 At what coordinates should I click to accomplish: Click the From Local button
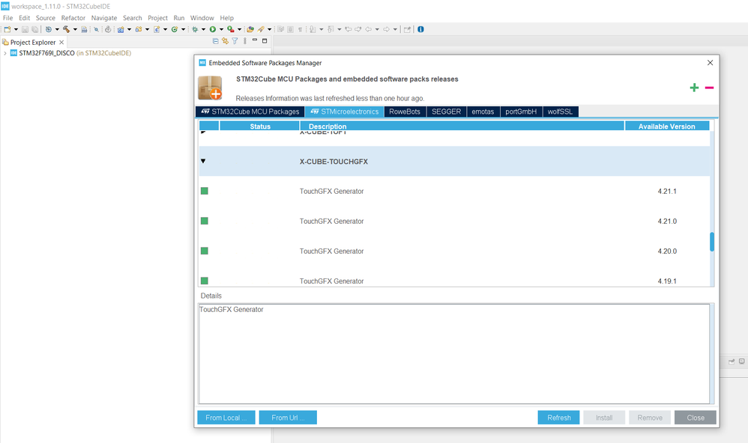(x=226, y=418)
